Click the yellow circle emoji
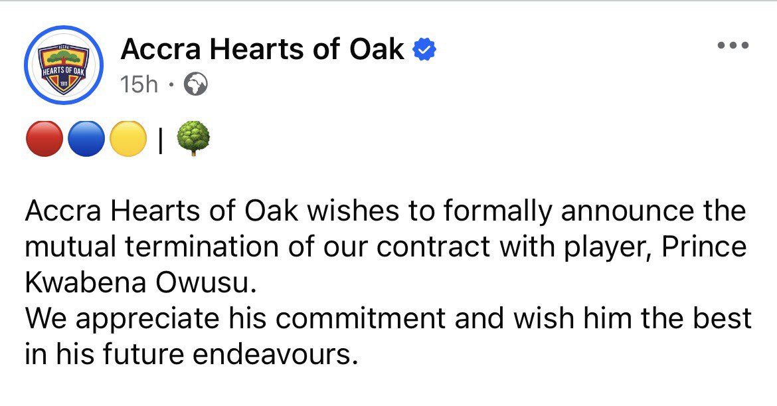 pos(128,141)
